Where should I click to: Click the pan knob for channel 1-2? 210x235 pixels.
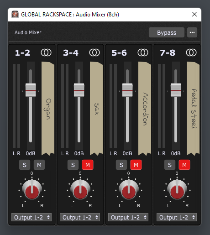coord(32,189)
